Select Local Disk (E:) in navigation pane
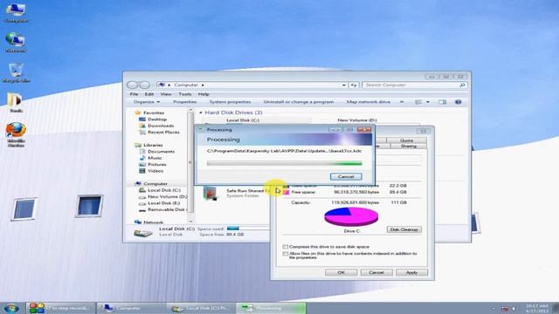This screenshot has width=559, height=314. [163, 203]
